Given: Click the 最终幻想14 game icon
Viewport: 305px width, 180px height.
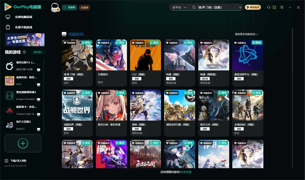Looking at the screenshot, I should [9, 66].
